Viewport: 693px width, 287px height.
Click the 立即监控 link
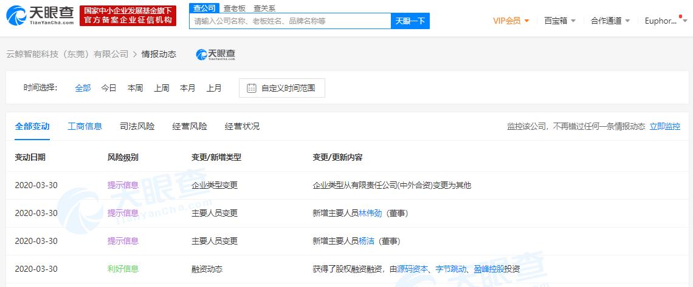(x=664, y=126)
